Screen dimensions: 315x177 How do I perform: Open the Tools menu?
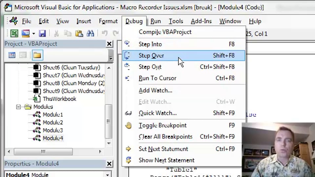(x=176, y=21)
